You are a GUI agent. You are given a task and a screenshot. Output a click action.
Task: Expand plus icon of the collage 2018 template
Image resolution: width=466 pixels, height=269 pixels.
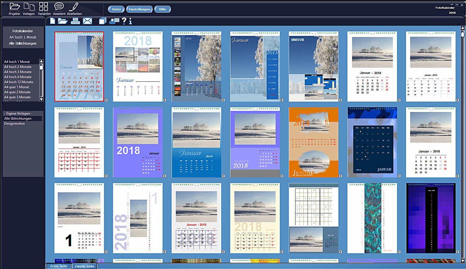point(165,100)
